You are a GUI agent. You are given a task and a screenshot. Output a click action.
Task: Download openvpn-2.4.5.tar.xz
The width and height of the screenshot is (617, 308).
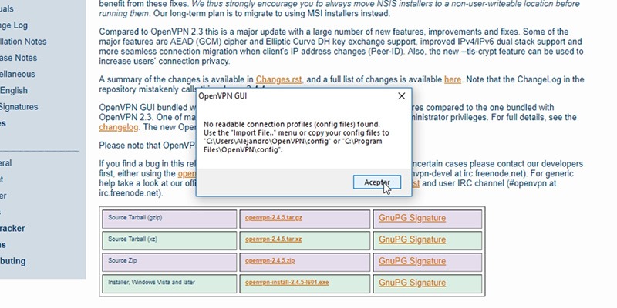coord(274,239)
